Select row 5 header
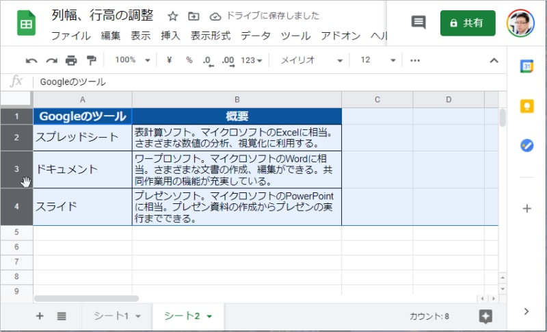 16,233
